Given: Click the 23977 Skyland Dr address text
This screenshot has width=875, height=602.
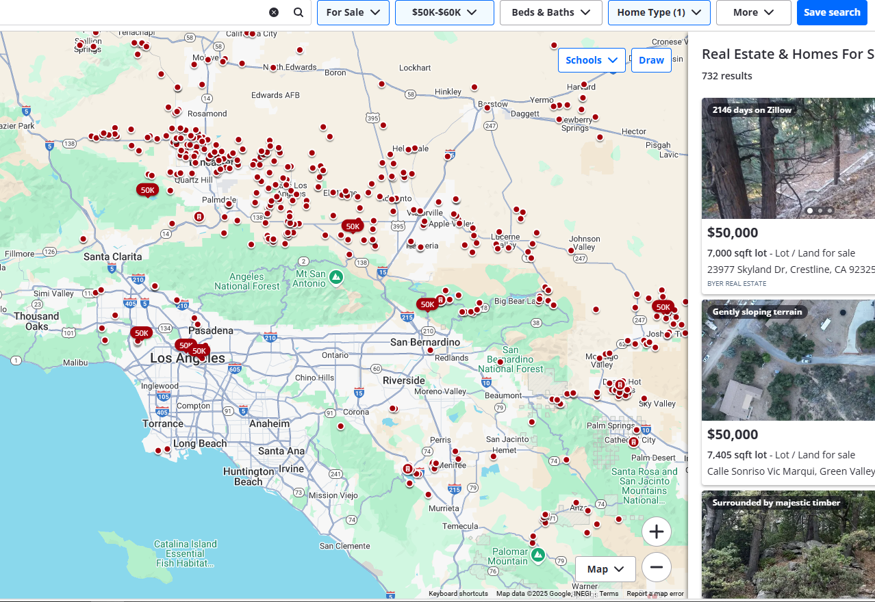Looking at the screenshot, I should coord(791,270).
